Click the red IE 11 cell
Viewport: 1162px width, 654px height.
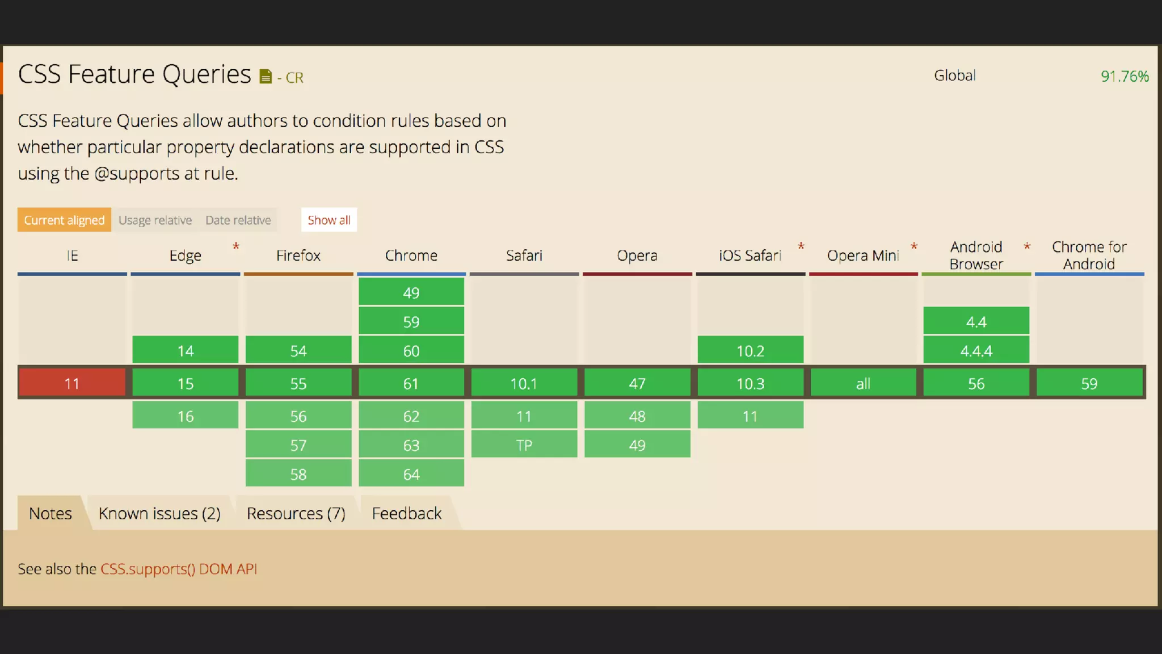point(72,383)
